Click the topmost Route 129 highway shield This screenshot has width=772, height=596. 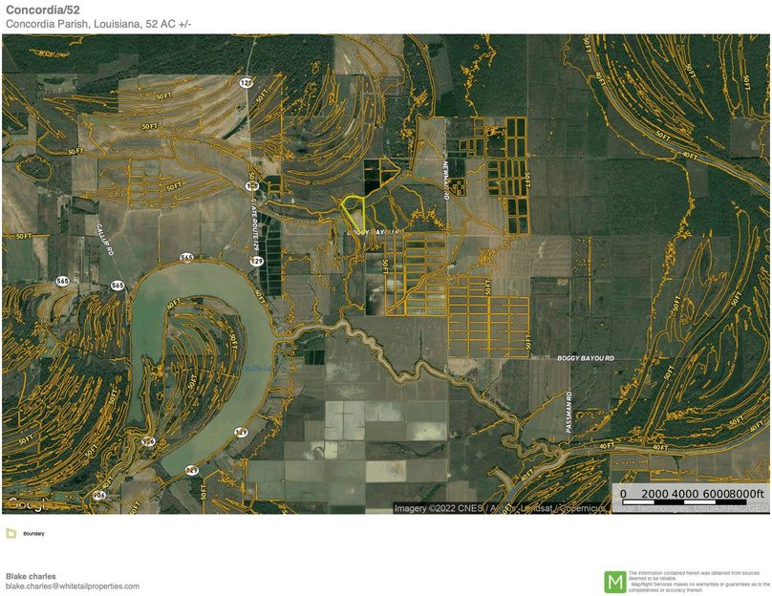tap(246, 83)
